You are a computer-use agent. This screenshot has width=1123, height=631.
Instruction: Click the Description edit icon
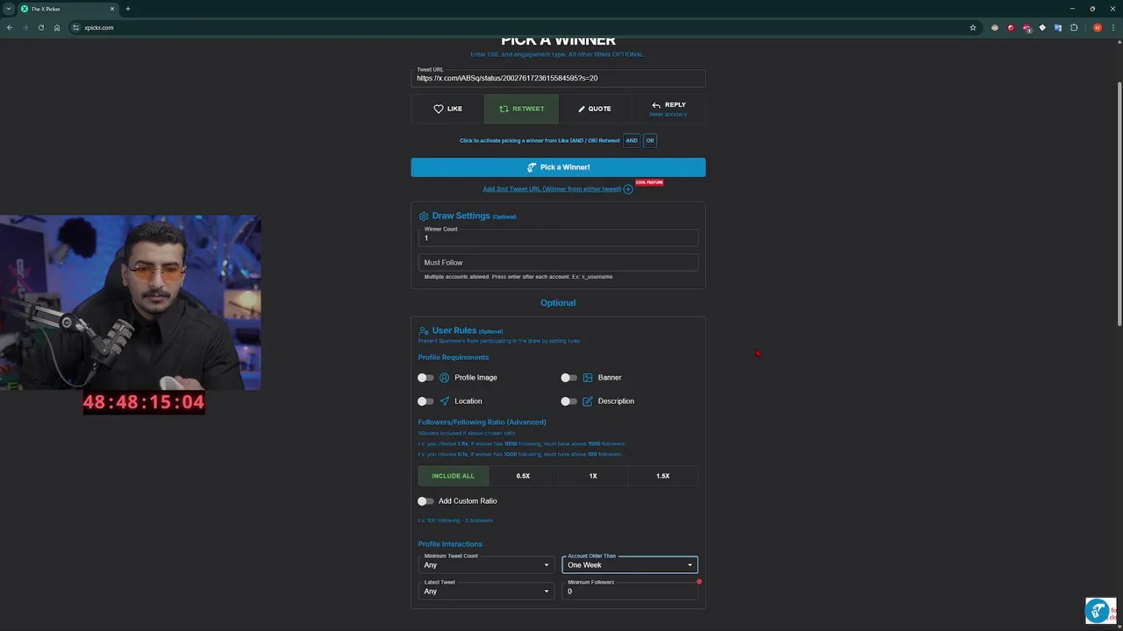[588, 401]
